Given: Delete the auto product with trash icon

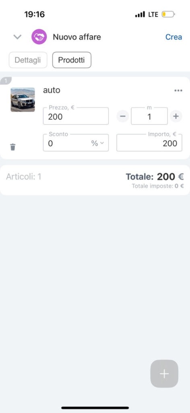Looking at the screenshot, I should pos(13,147).
